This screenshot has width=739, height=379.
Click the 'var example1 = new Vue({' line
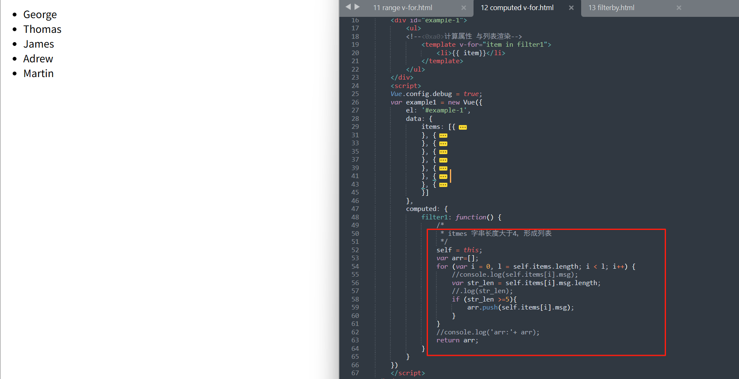click(x=436, y=102)
